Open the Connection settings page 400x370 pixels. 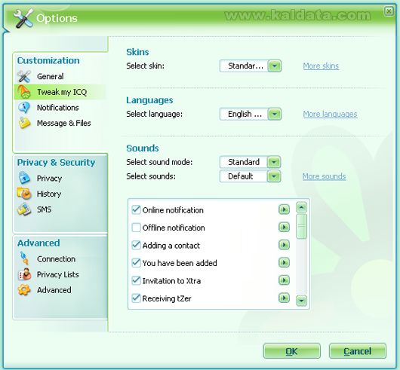tap(56, 259)
